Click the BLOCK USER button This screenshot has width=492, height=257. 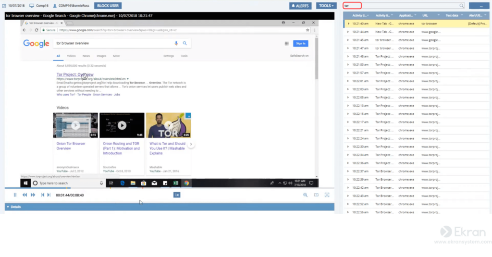(108, 6)
